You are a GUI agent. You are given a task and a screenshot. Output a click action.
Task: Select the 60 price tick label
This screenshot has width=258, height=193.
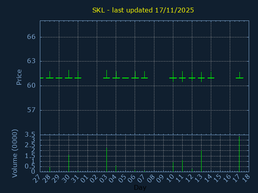[x=31, y=86]
